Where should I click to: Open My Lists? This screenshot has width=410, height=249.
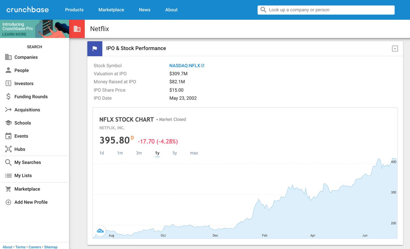click(x=23, y=176)
